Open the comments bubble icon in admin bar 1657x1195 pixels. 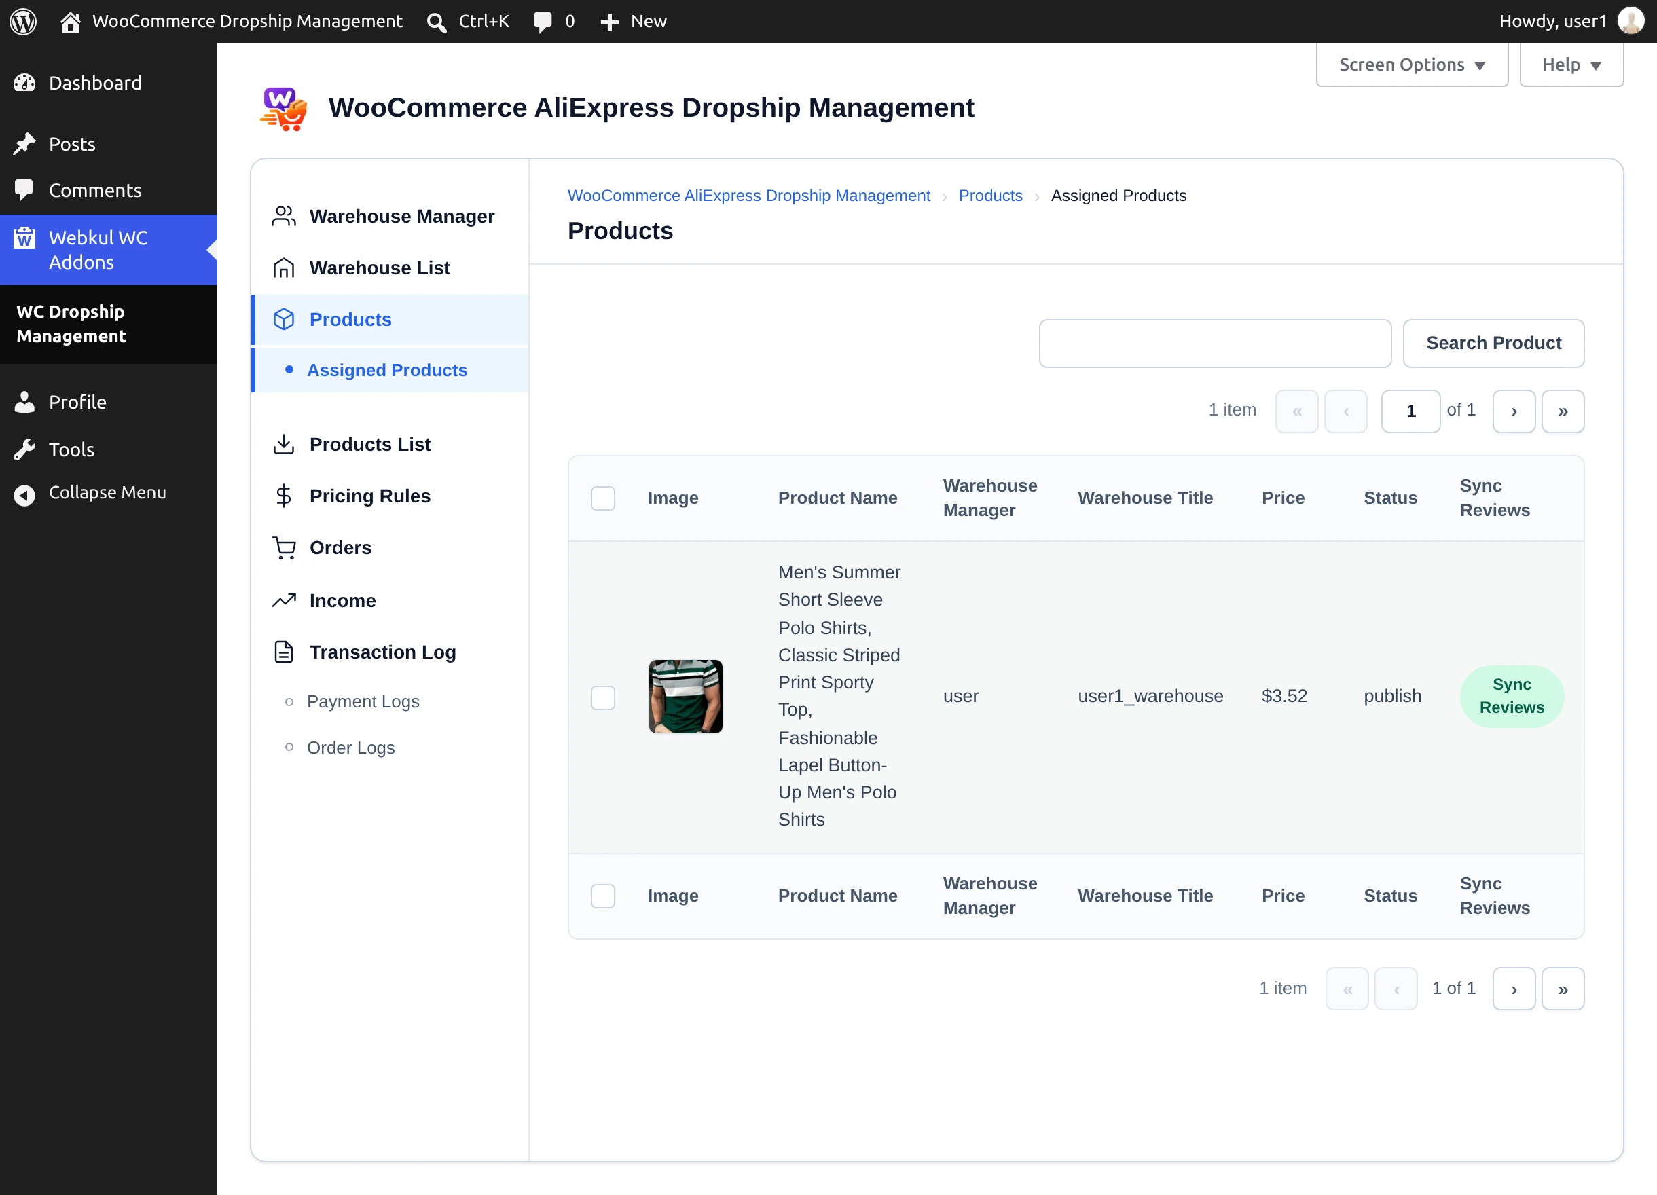(542, 22)
